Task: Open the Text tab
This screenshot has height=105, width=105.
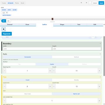Action: (x=79, y=24)
